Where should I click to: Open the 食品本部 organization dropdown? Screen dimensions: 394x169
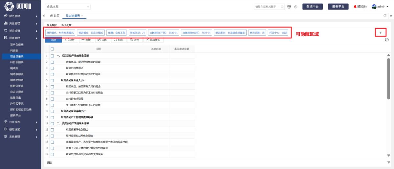click(68, 7)
